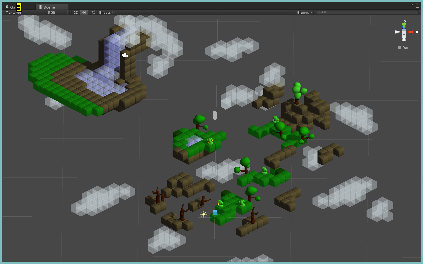423x264 pixels.
Task: Click the orientation gizmo center cube
Action: [404, 32]
